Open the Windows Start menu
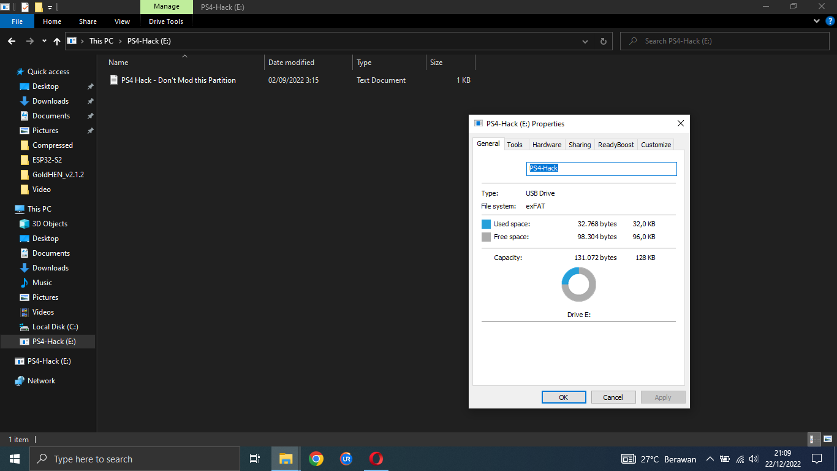The width and height of the screenshot is (837, 471). click(15, 459)
